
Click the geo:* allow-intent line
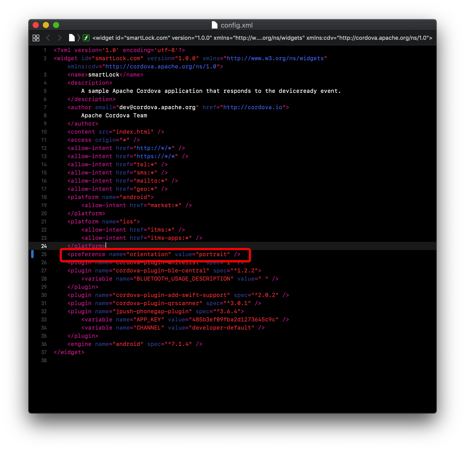click(118, 189)
